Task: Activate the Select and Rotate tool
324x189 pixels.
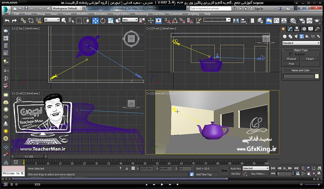Action: [103, 21]
